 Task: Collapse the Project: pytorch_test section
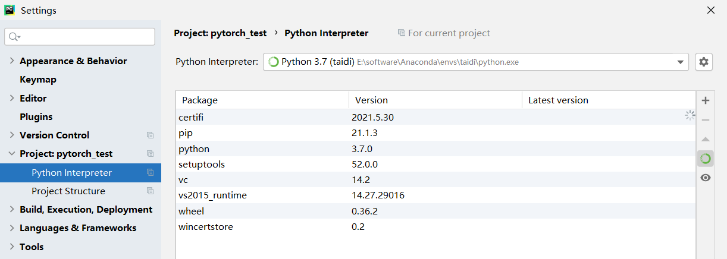pos(12,154)
